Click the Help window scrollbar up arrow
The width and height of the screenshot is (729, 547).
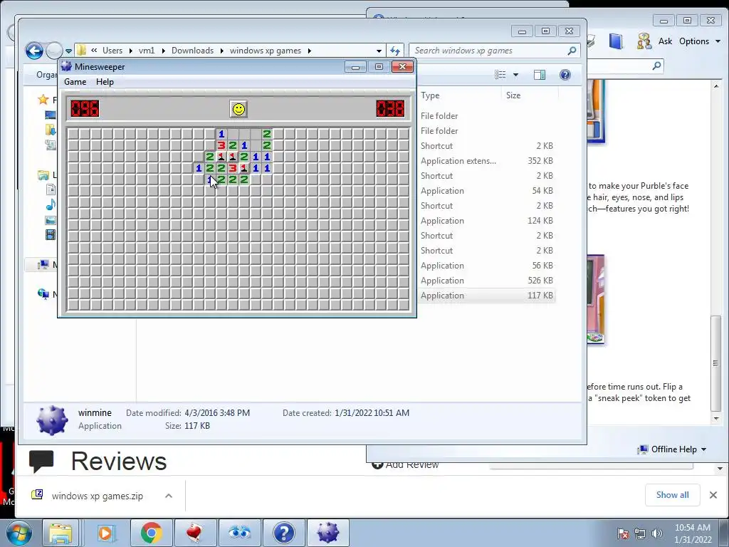coord(716,86)
